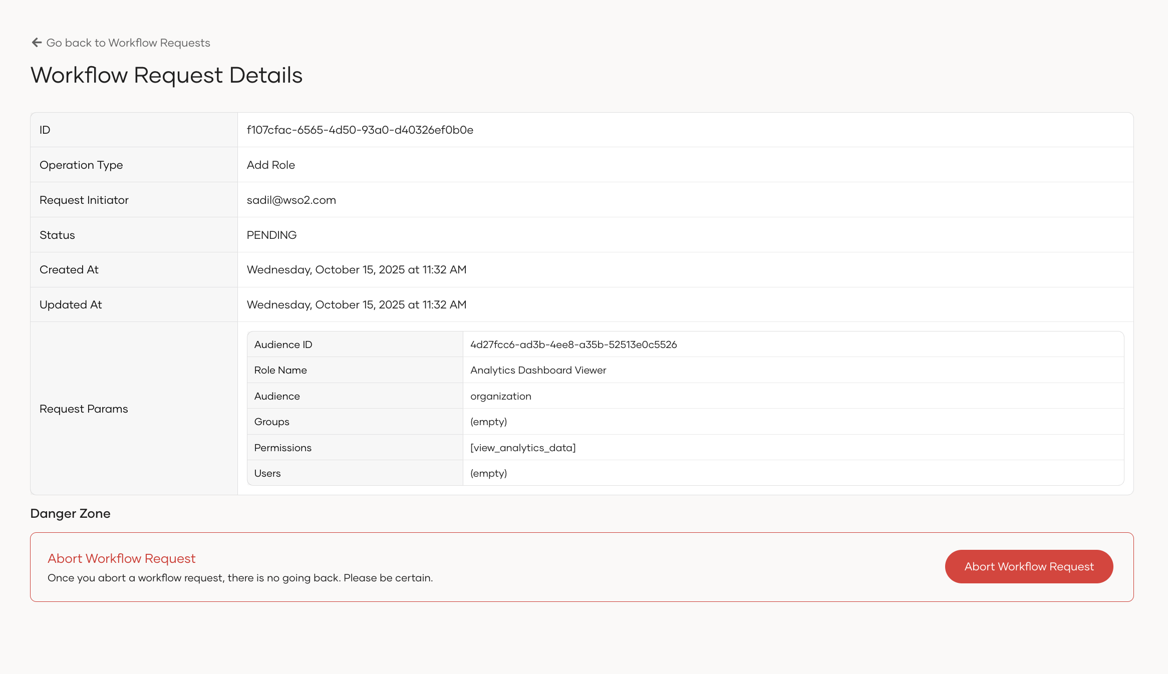This screenshot has width=1168, height=674.
Task: Click the back arrow icon
Action: coord(37,43)
